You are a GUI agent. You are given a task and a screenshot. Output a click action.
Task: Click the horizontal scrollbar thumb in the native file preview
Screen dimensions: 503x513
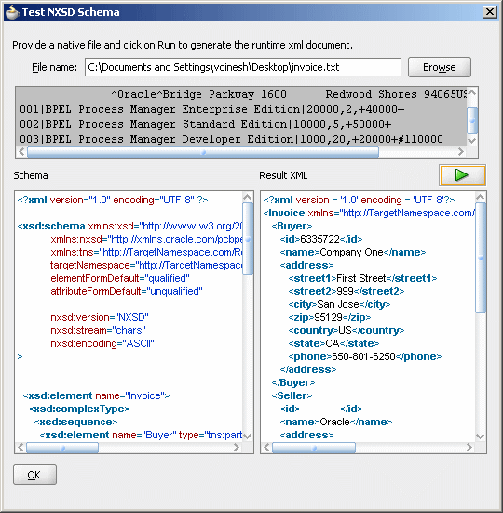(203, 152)
